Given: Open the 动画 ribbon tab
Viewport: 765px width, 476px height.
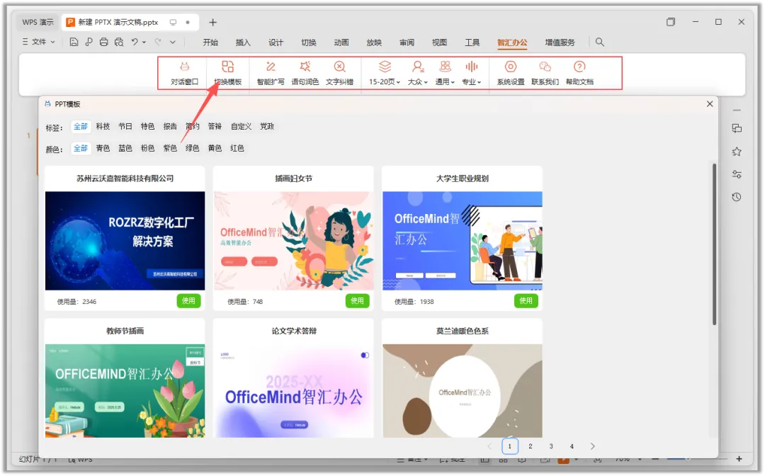Looking at the screenshot, I should click(341, 43).
